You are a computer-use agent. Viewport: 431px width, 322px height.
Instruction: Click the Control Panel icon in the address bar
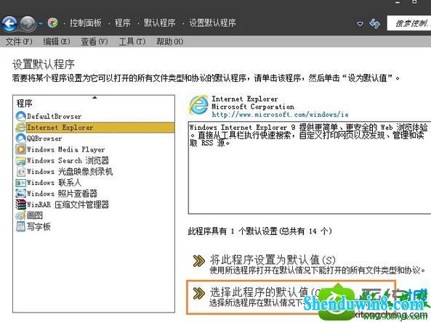[x=53, y=22]
